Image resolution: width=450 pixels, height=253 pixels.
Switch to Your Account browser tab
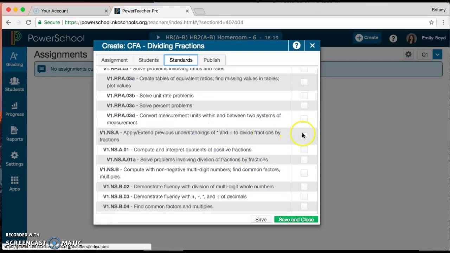coord(71,11)
